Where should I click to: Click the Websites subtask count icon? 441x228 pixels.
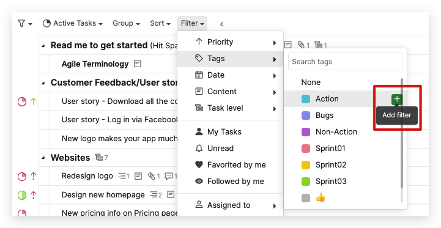pos(99,158)
